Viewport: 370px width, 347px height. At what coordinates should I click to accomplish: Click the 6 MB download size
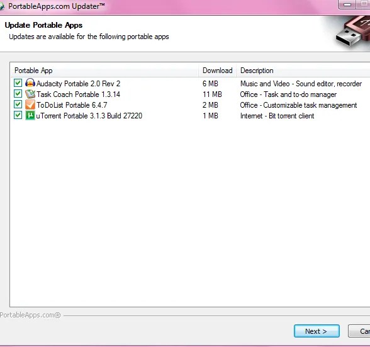coord(210,84)
